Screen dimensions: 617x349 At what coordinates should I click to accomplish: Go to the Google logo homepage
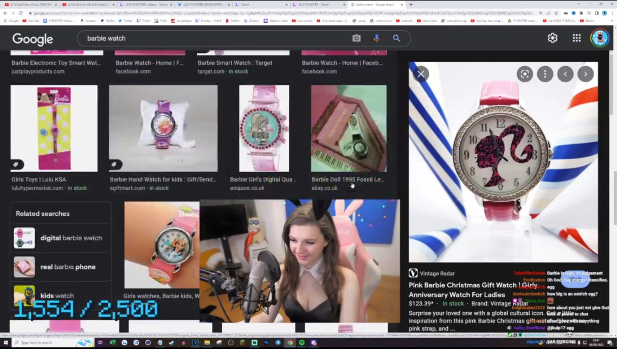33,39
